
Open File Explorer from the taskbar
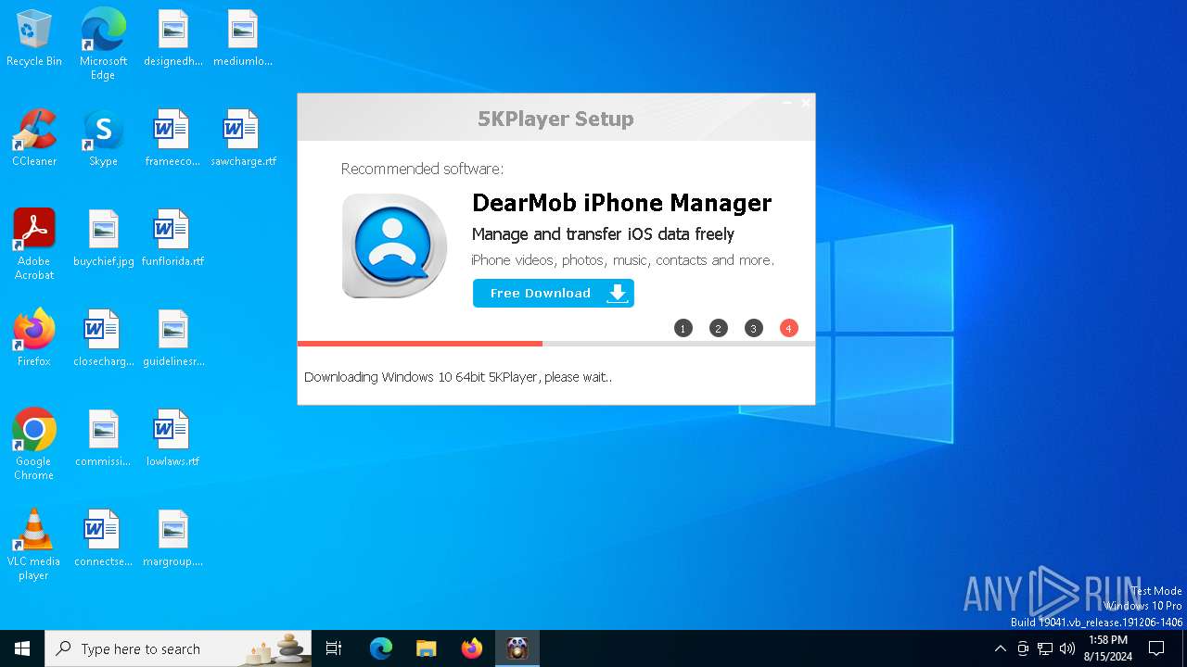[427, 648]
